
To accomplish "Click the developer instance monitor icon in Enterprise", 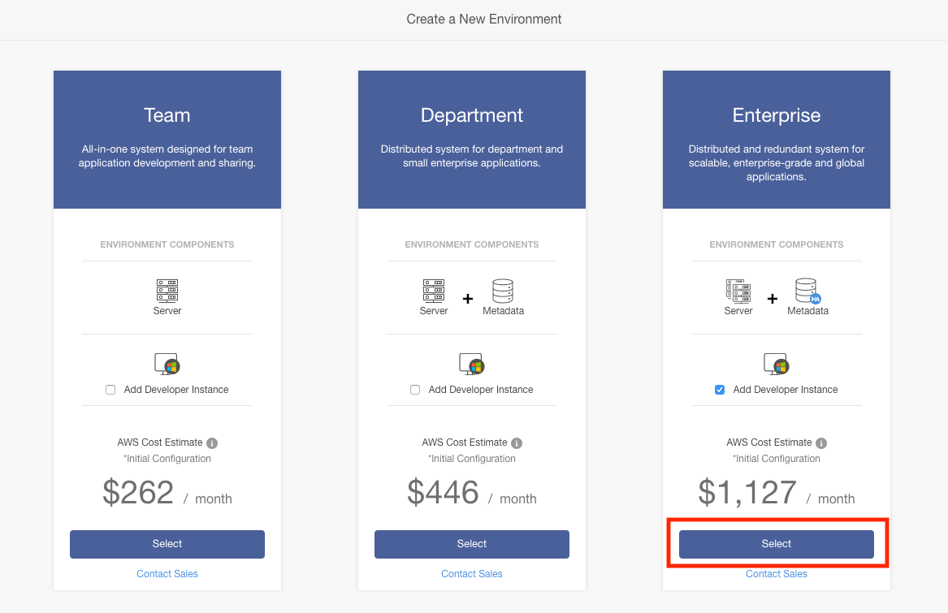I will click(776, 363).
